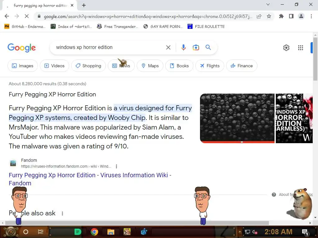Switch to the Finance results tab
This screenshot has height=238, width=318.
242,66
